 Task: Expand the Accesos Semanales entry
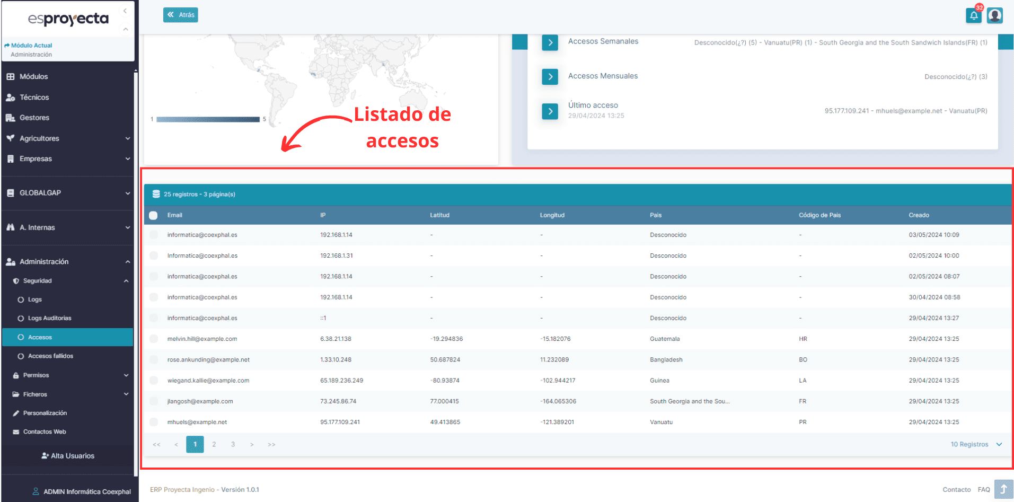click(x=550, y=43)
